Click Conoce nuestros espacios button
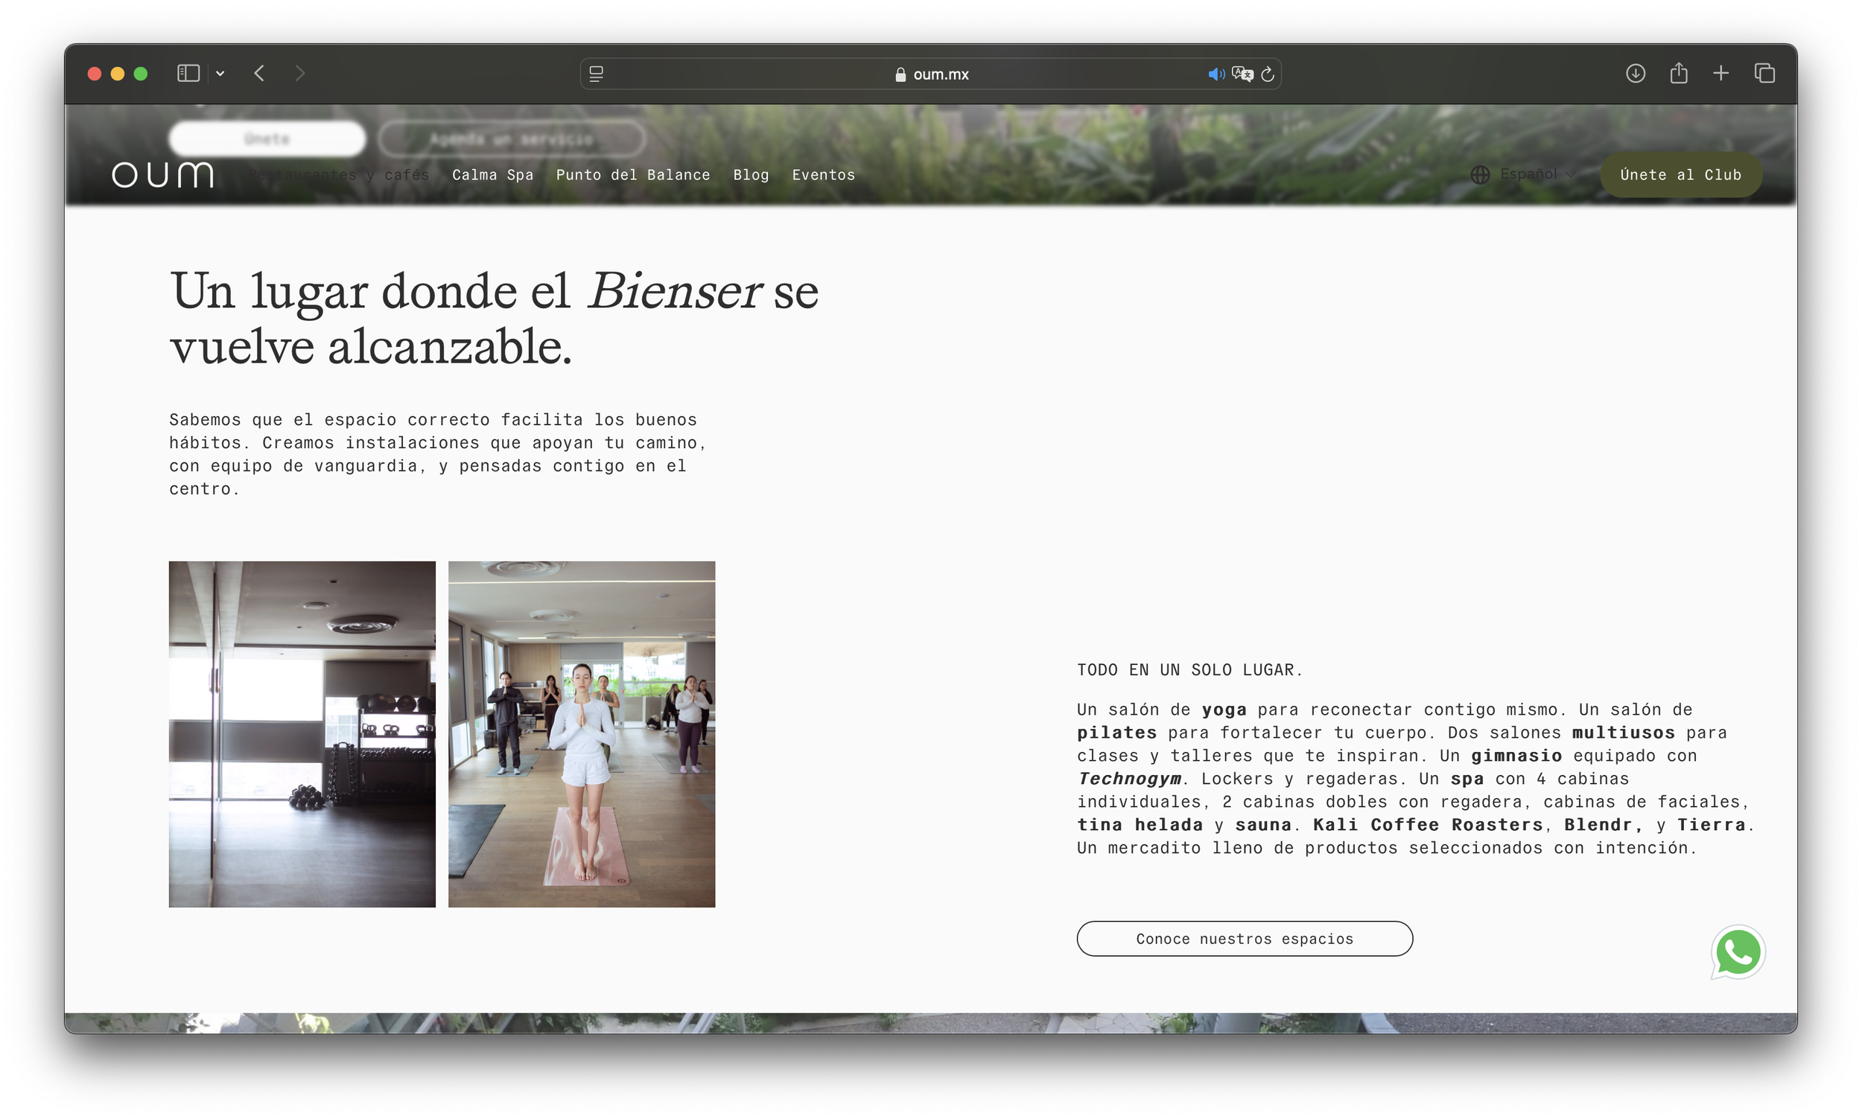This screenshot has width=1862, height=1119. pos(1245,939)
